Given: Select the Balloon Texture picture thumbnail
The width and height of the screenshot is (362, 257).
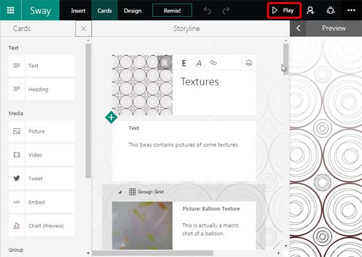Looking at the screenshot, I should pos(142,225).
